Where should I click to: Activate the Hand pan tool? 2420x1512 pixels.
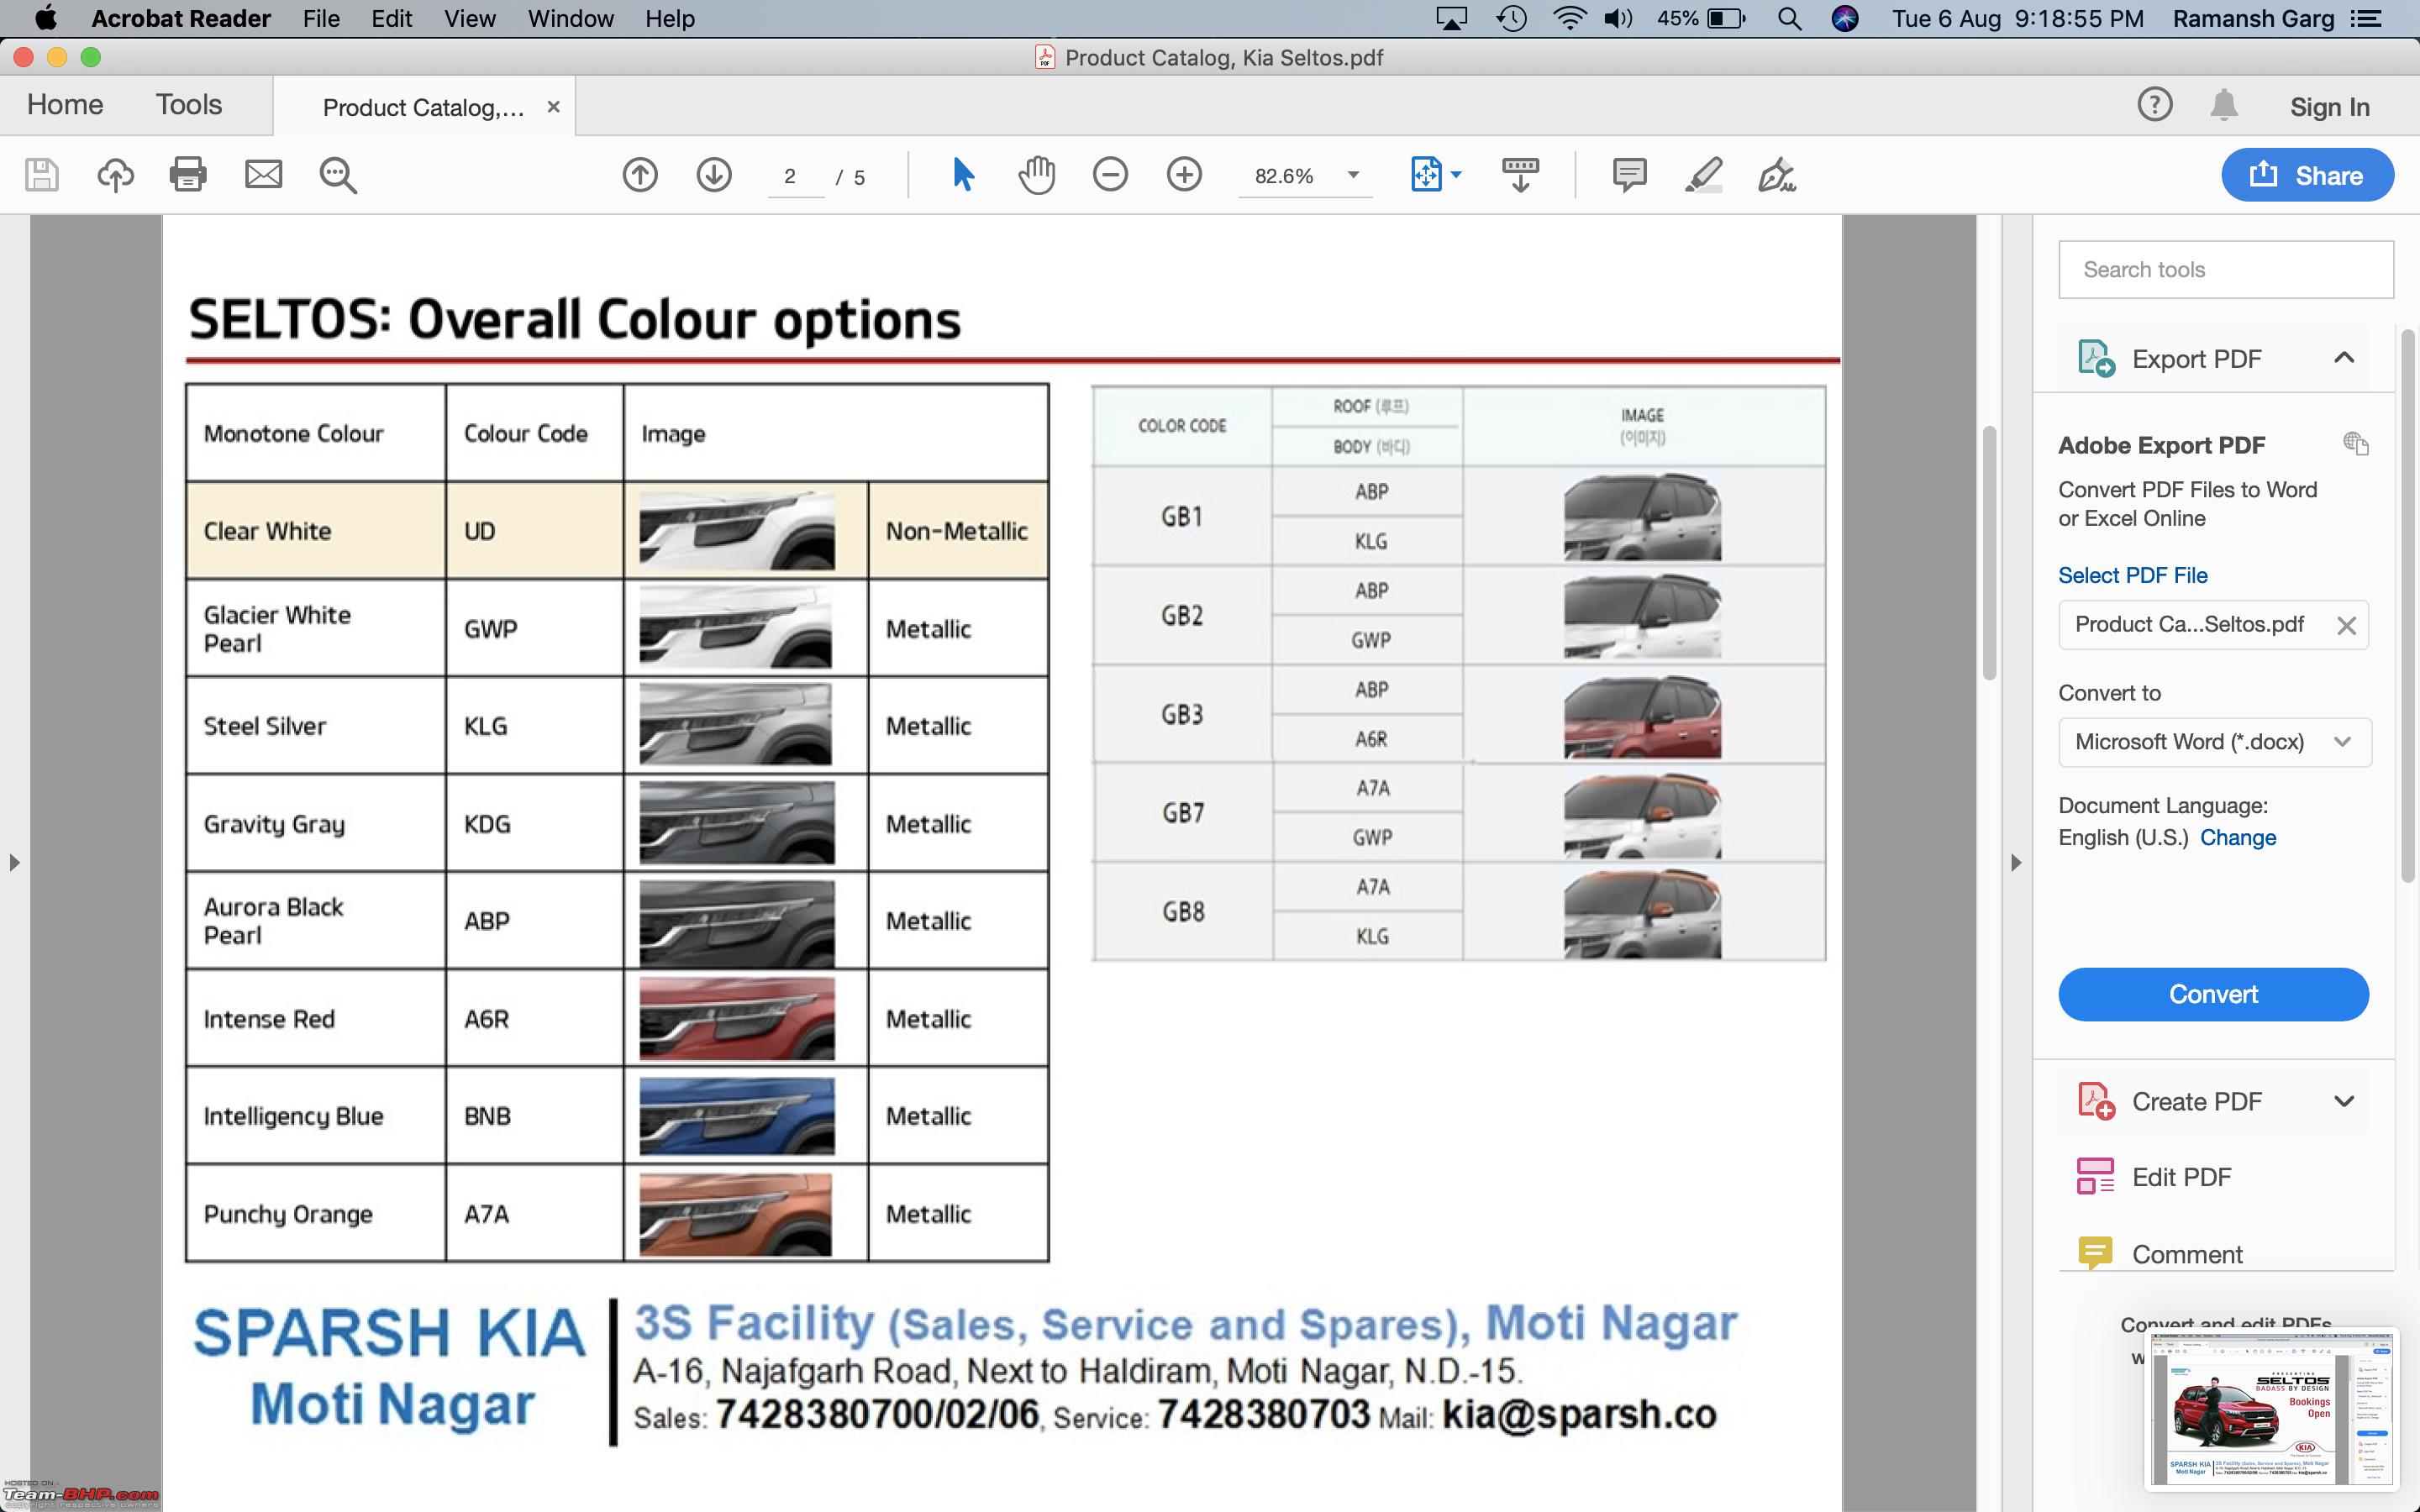1037,175
